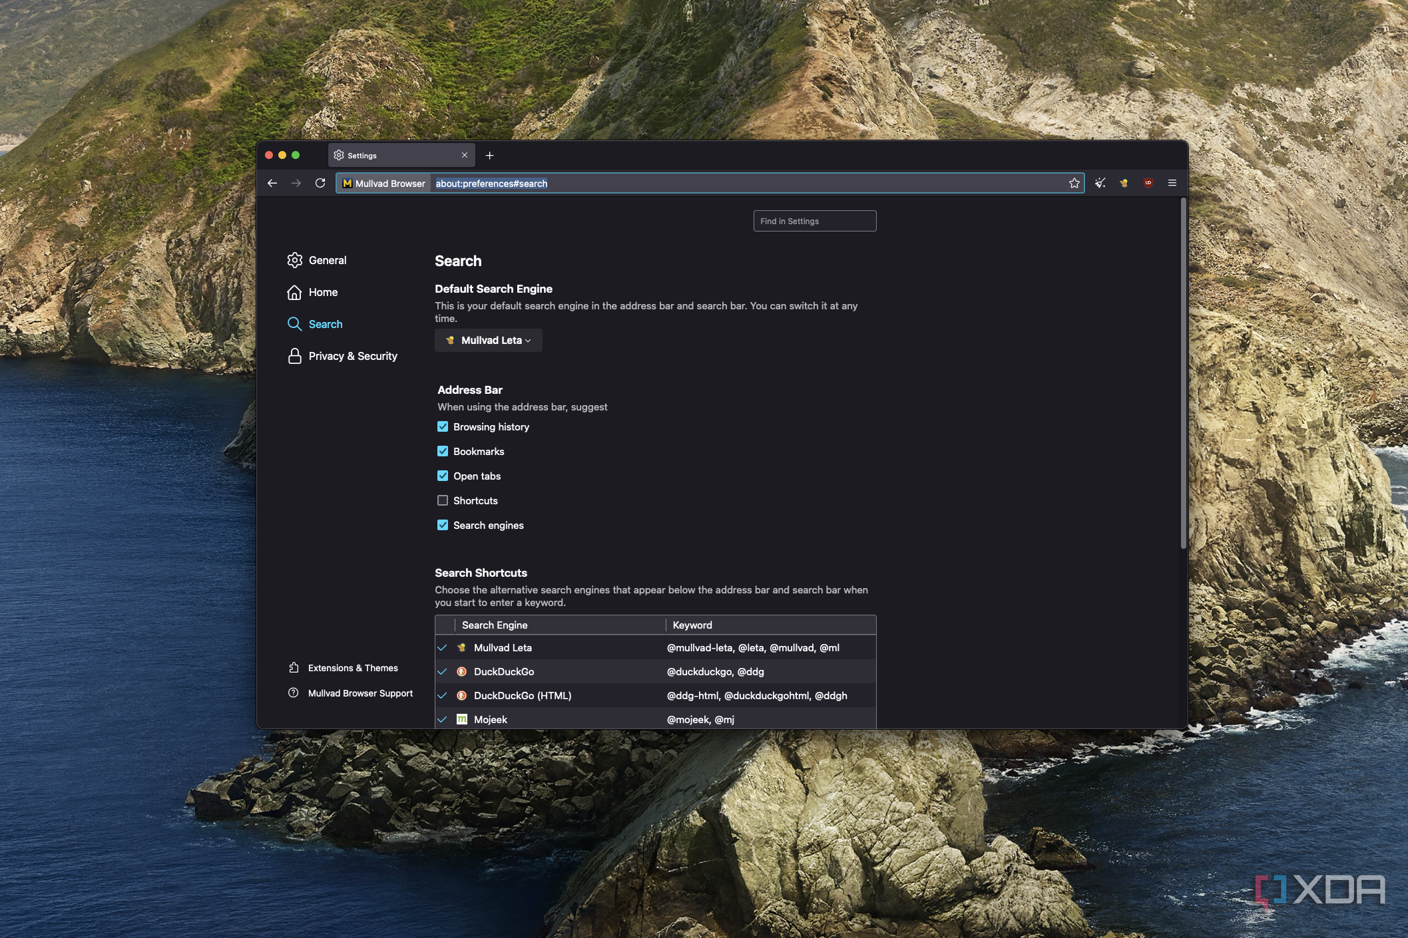Reload the page with the refresh icon
Viewport: 1408px width, 938px height.
(x=320, y=183)
